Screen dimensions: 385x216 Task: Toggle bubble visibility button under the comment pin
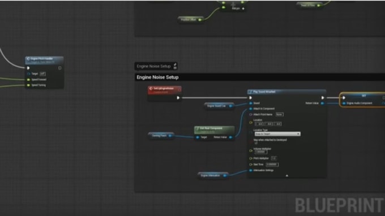(175, 68)
